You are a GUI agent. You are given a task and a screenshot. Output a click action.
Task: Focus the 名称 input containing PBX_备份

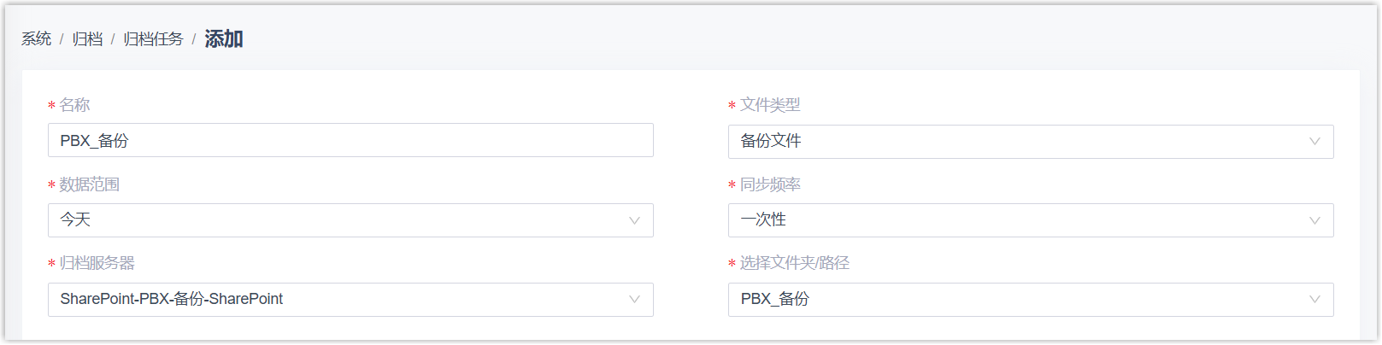click(350, 141)
